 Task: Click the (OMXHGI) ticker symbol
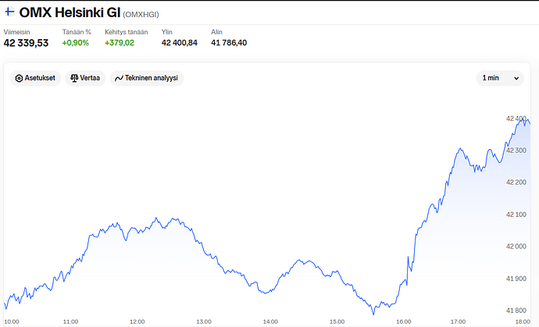point(141,14)
